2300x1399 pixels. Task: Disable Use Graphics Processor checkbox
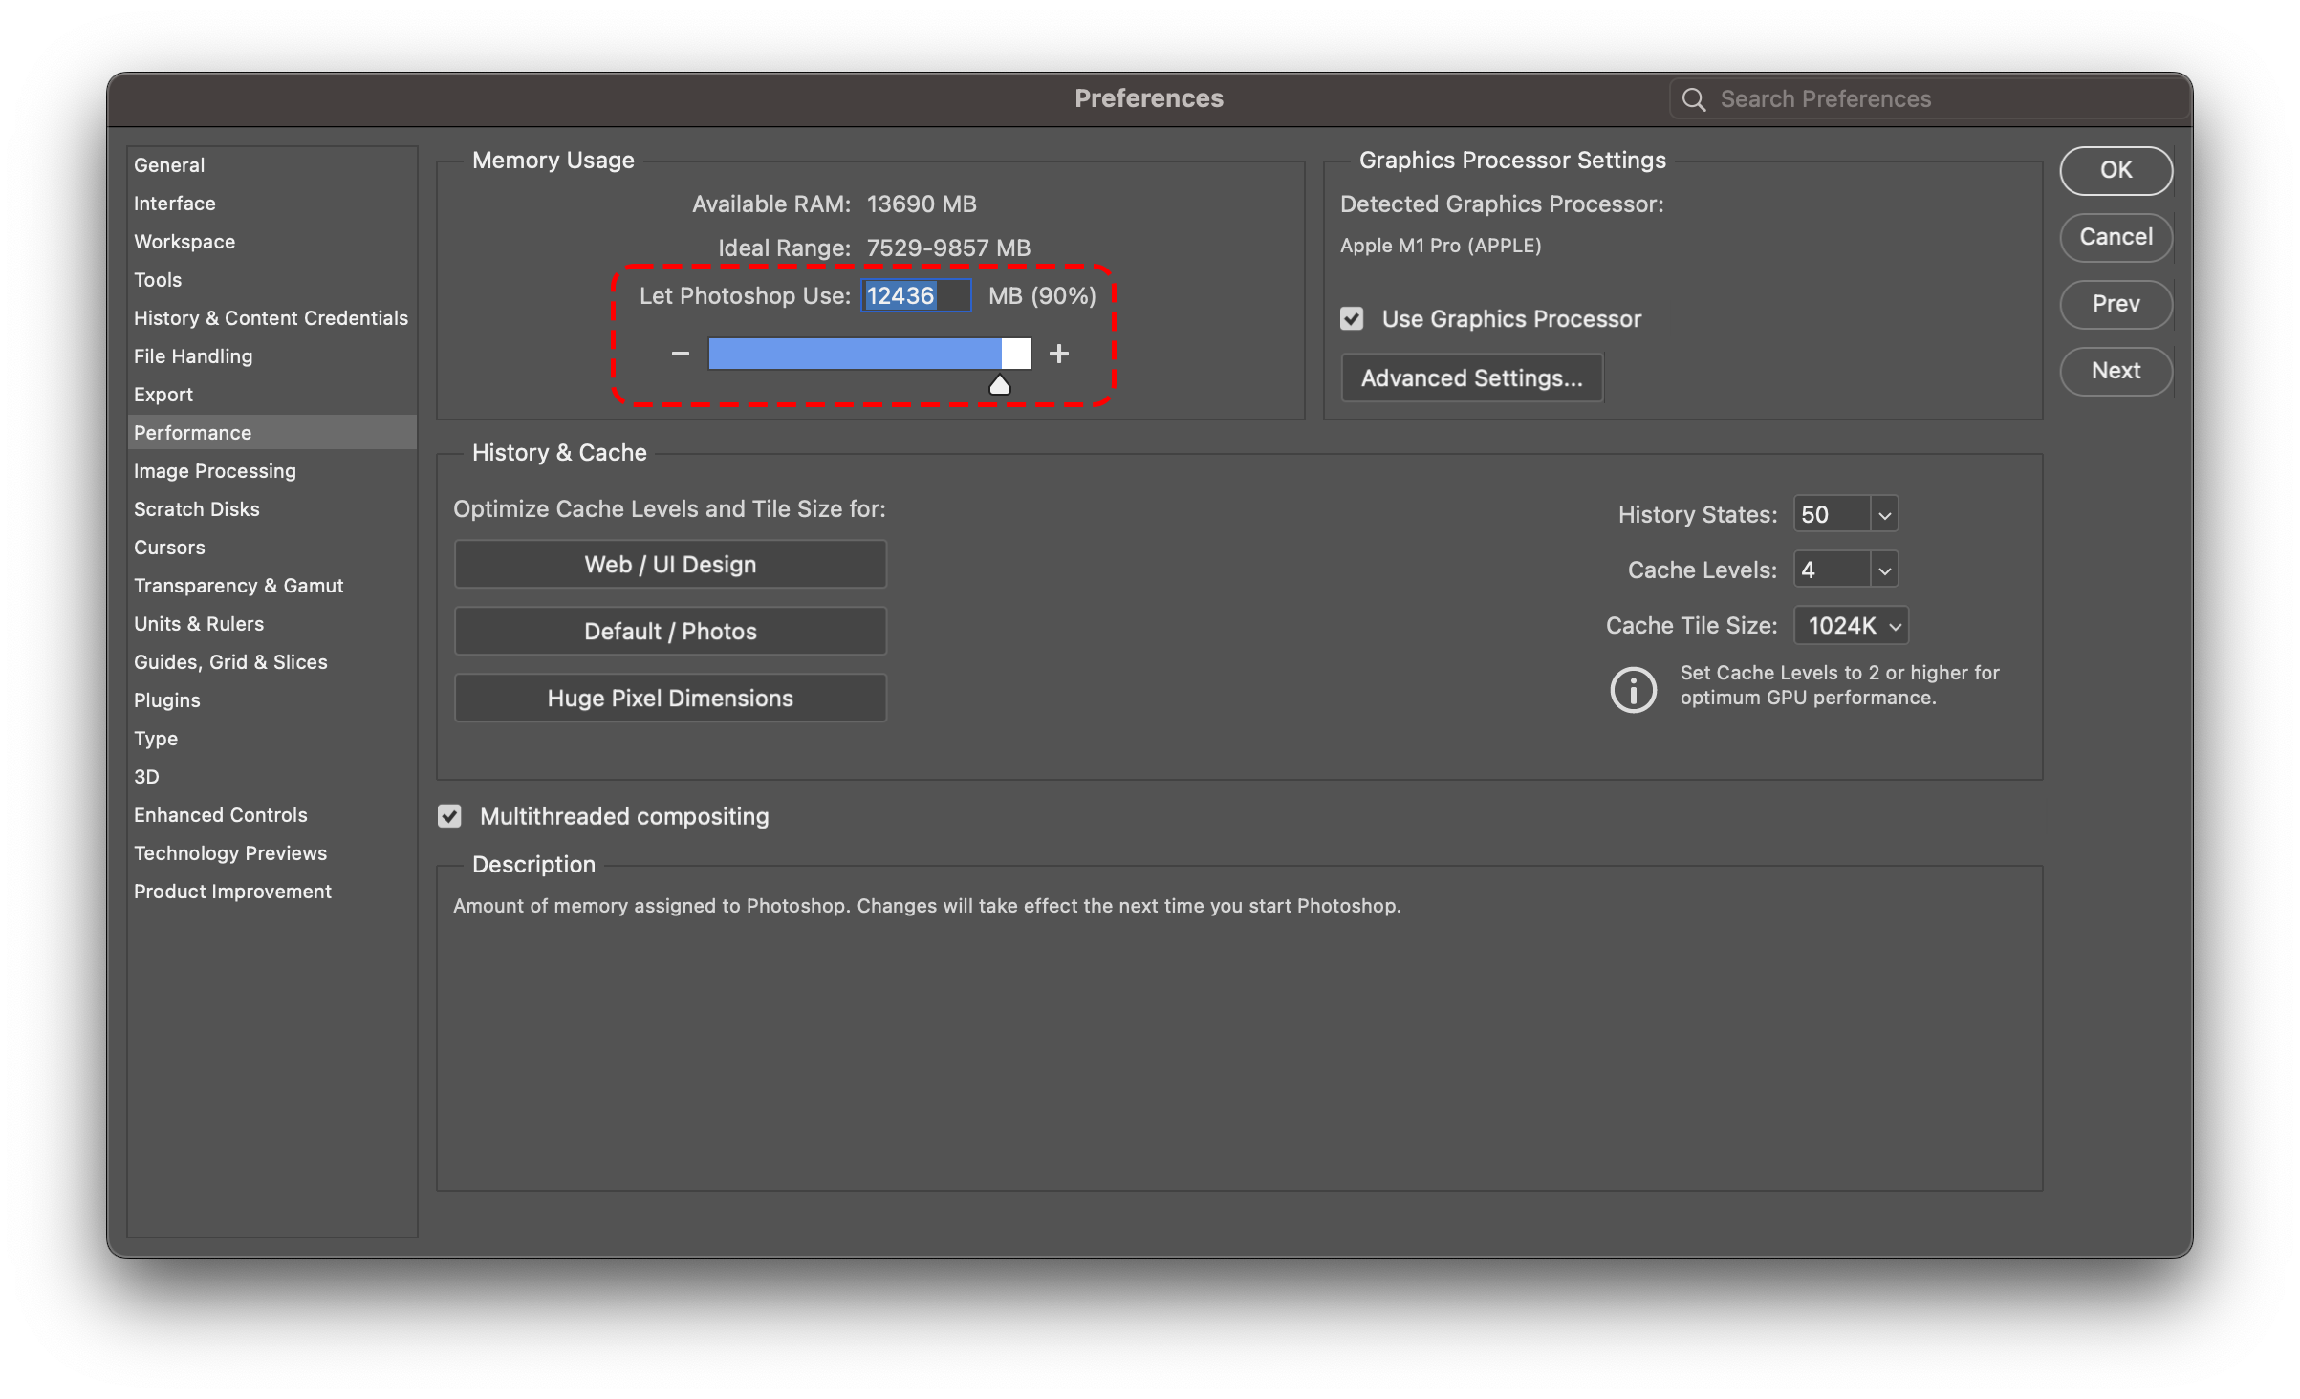[1352, 319]
